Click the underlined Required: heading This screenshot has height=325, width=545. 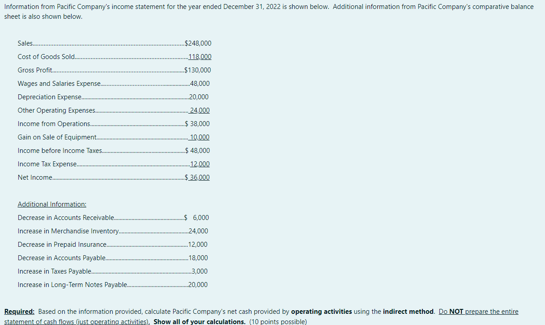tap(19, 312)
